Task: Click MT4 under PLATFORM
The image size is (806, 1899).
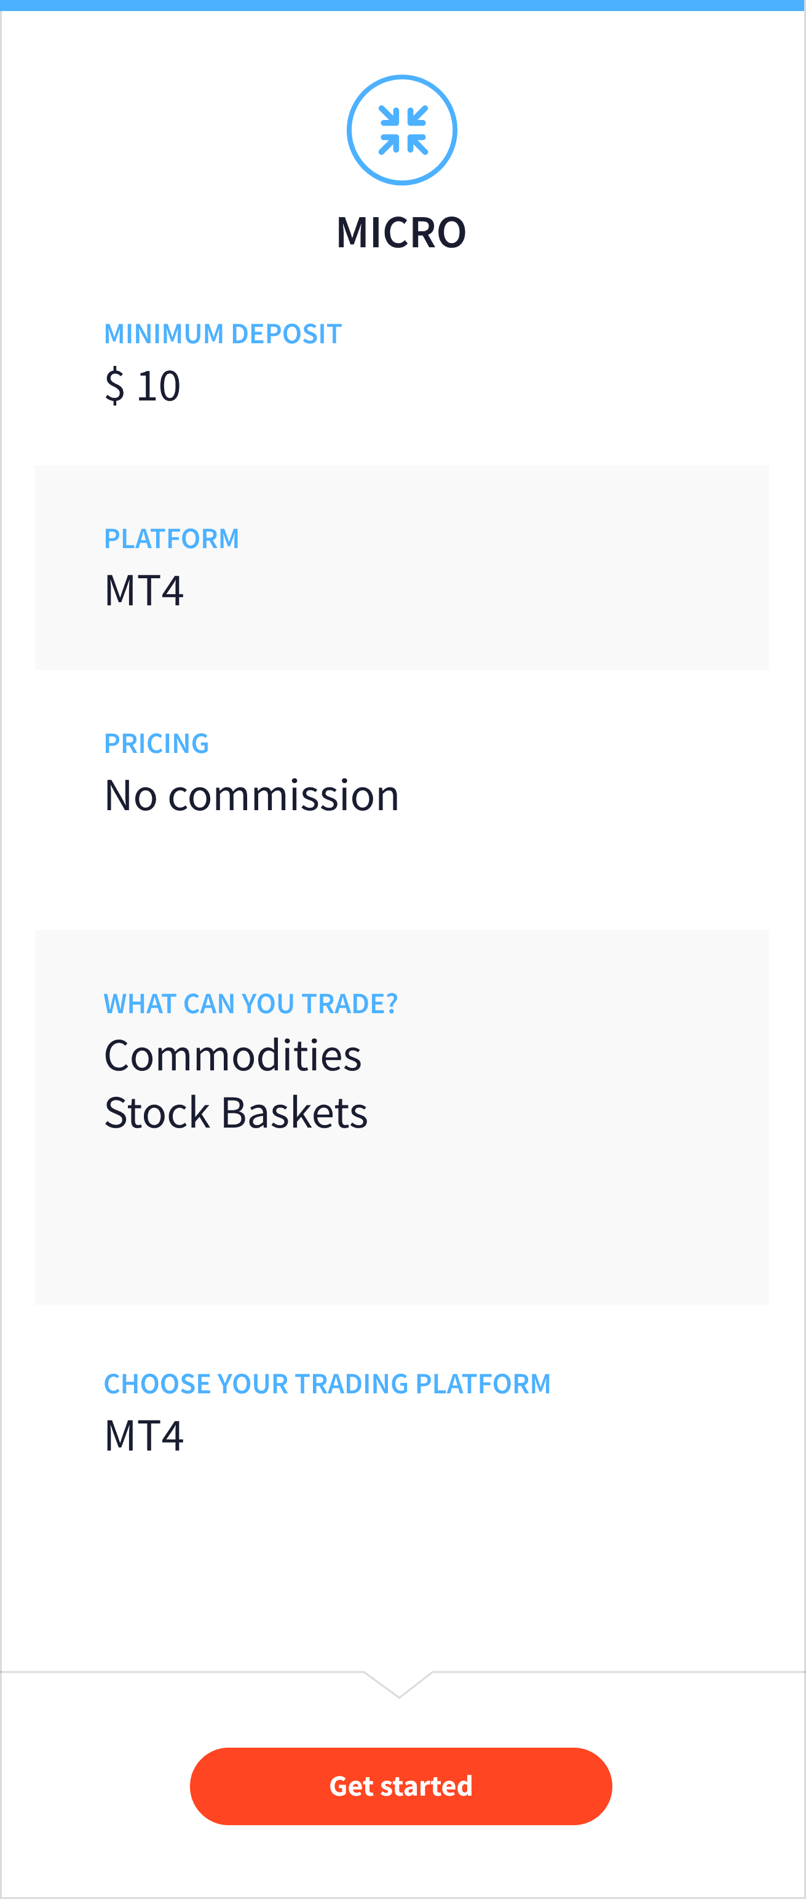Action: pyautogui.click(x=144, y=589)
